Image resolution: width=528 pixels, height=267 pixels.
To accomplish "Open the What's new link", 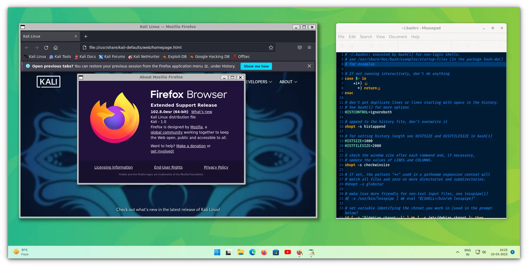I will coord(202,112).
